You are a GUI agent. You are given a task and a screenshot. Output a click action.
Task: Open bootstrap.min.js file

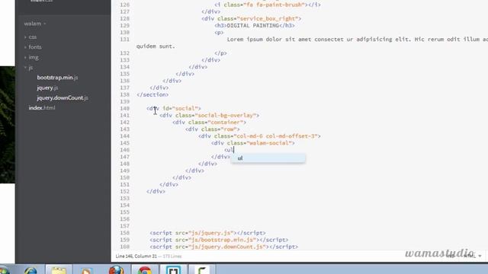(57, 78)
